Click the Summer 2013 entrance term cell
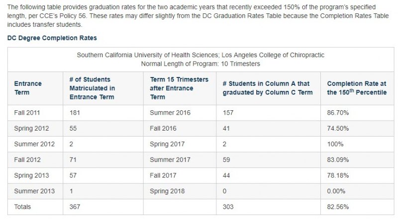 (x=34, y=191)
